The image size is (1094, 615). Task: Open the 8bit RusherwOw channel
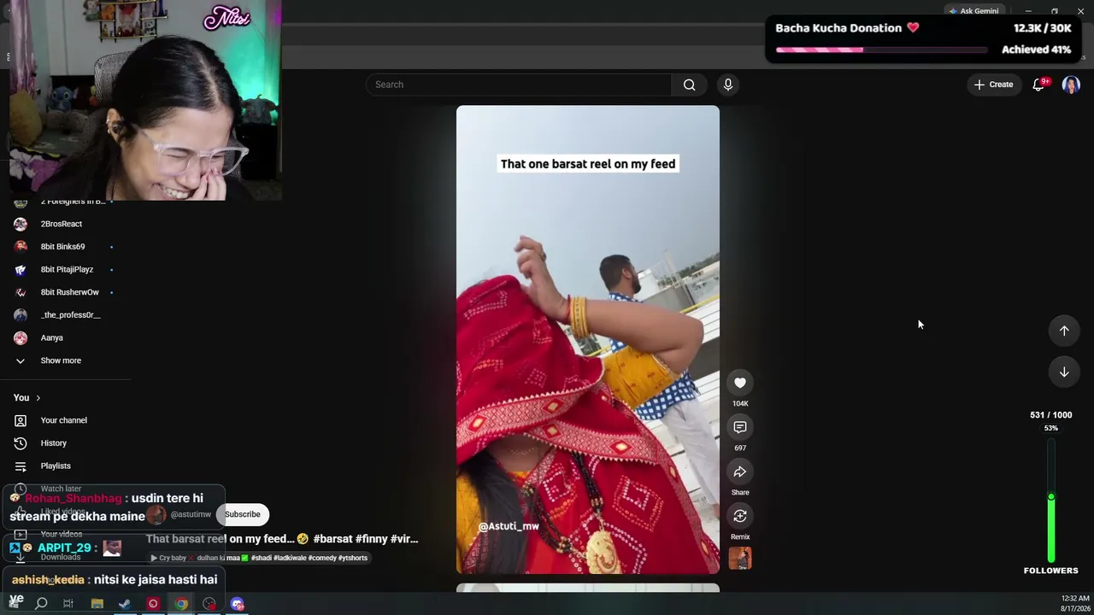click(70, 292)
